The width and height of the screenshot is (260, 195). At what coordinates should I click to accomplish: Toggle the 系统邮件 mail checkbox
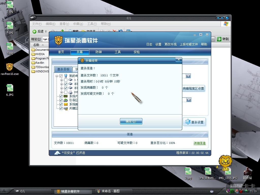click(61, 104)
